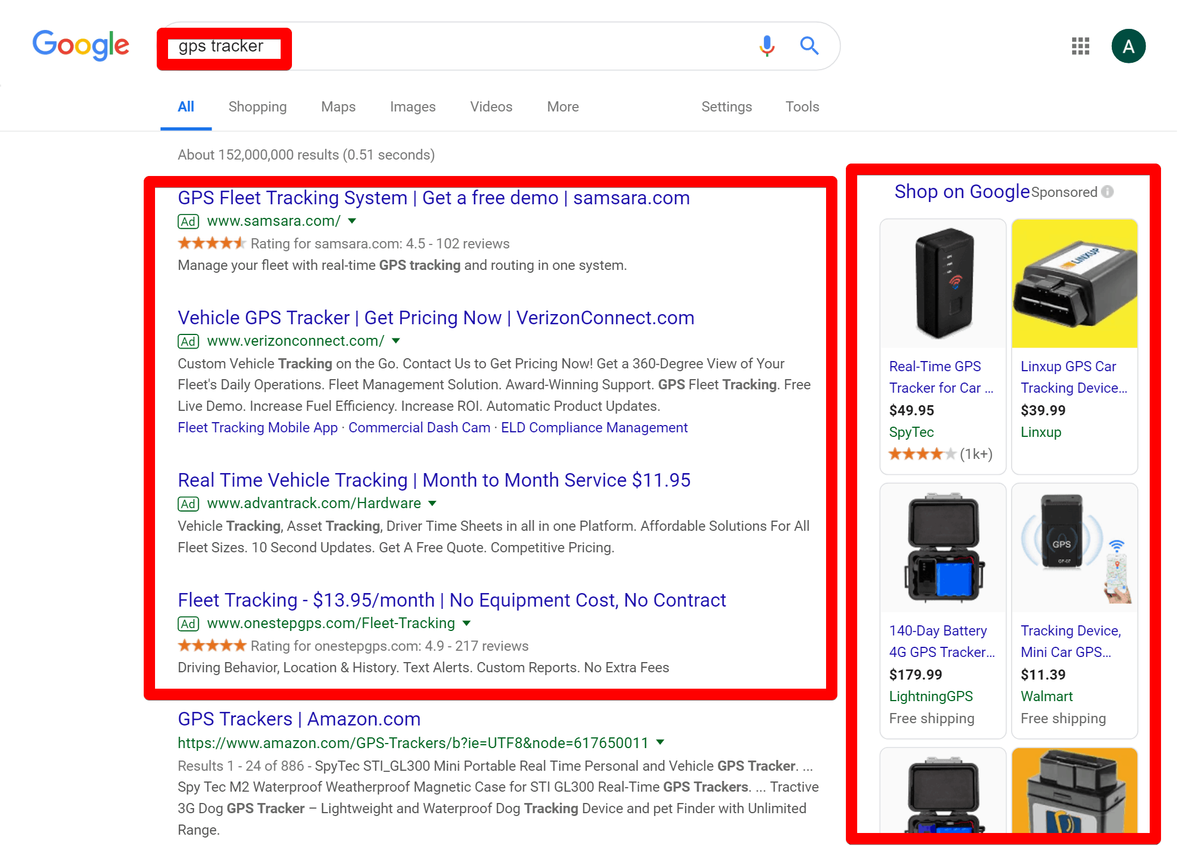Click the Commercial Dash Cam sitelink
Viewport: 1178px width, 846px height.
[419, 427]
